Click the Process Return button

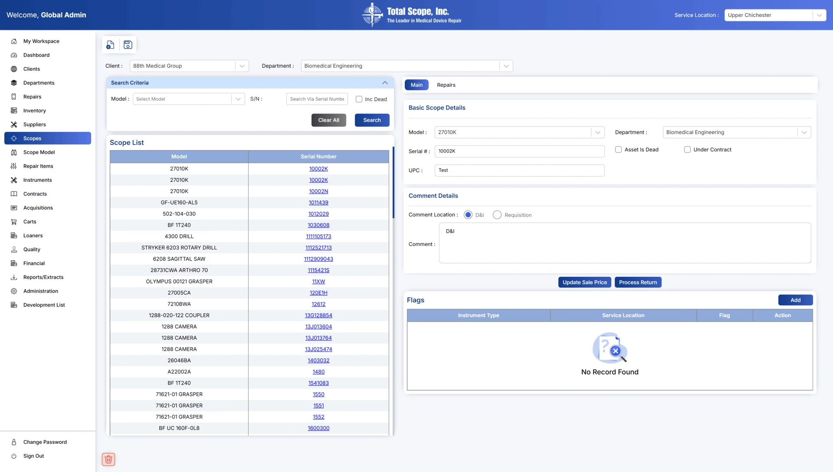pyautogui.click(x=638, y=282)
